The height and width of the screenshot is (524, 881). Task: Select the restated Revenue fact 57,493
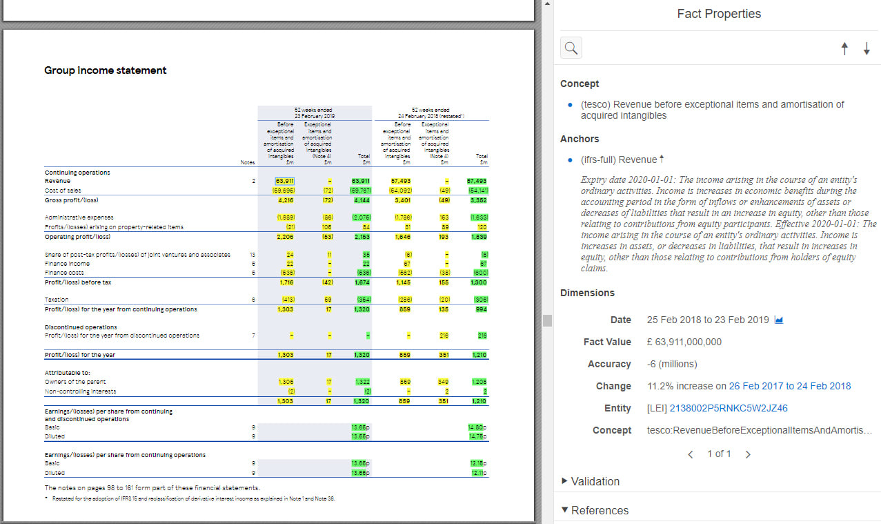click(x=403, y=180)
